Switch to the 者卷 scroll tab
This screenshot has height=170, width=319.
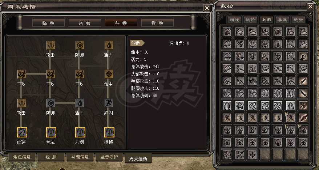[x=157, y=23]
